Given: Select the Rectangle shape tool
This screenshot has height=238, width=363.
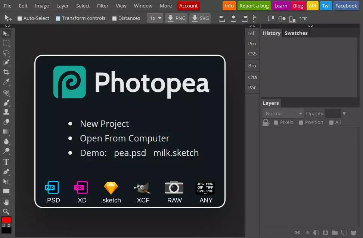Looking at the screenshot, I should [6, 191].
